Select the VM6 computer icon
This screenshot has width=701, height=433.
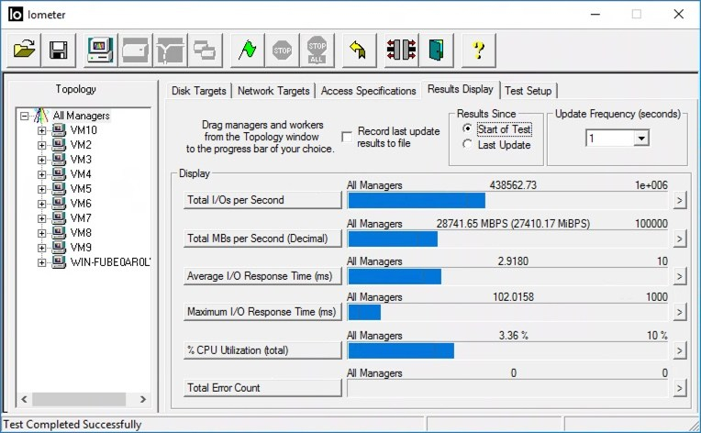point(59,204)
